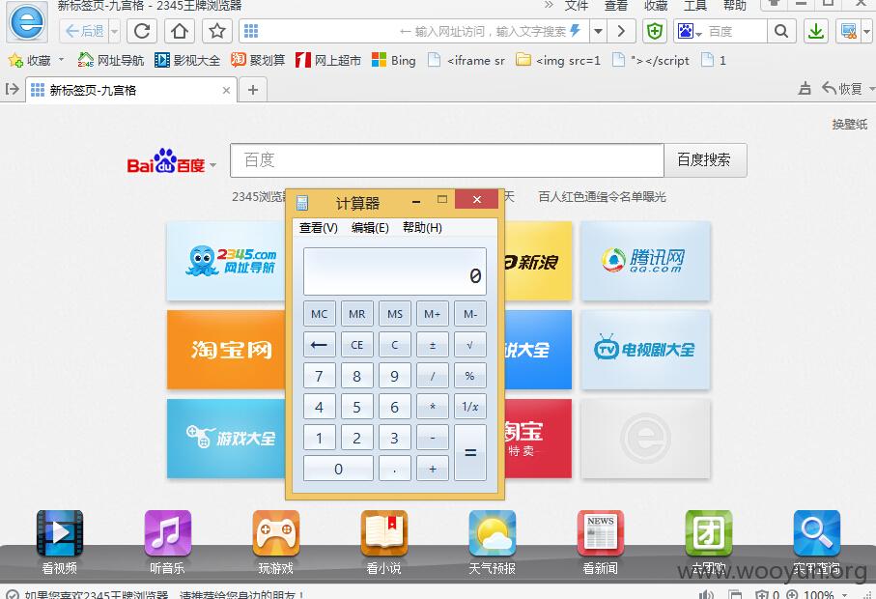Open a new tab with plus button
The width and height of the screenshot is (876, 599).
pos(252,90)
